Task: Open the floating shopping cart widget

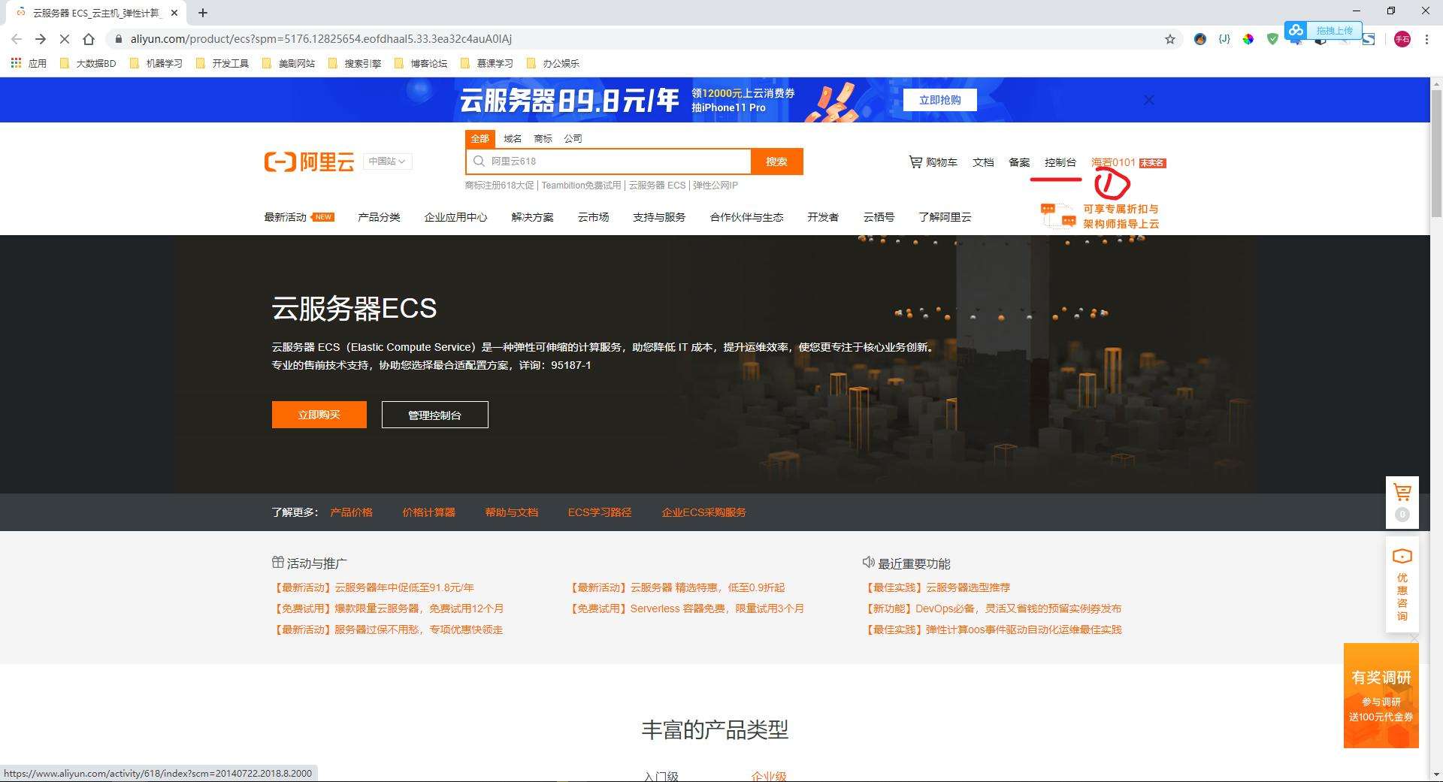Action: click(x=1402, y=502)
